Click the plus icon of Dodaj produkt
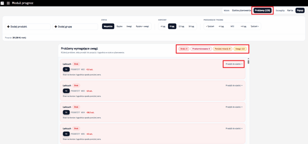 click(8, 27)
